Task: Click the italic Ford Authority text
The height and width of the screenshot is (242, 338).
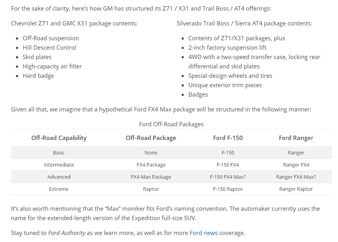Action: coord(67,233)
